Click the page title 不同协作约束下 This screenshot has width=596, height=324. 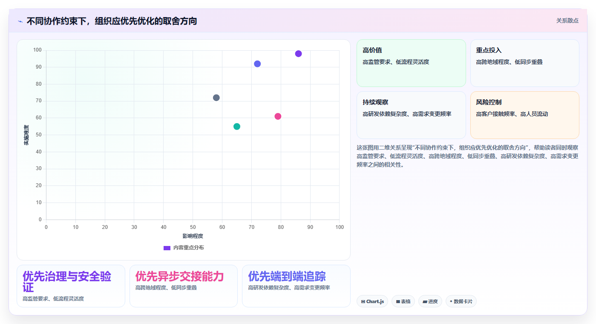(x=112, y=21)
